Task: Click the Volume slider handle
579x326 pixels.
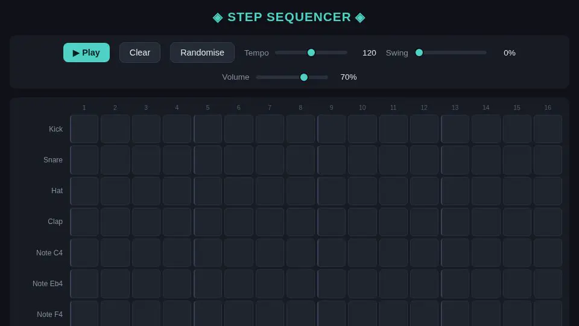Action: (x=304, y=77)
